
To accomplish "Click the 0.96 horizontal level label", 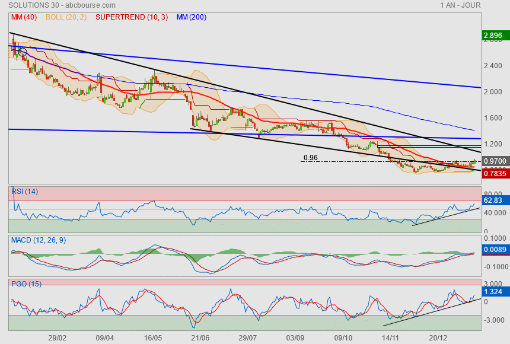I will (x=311, y=158).
